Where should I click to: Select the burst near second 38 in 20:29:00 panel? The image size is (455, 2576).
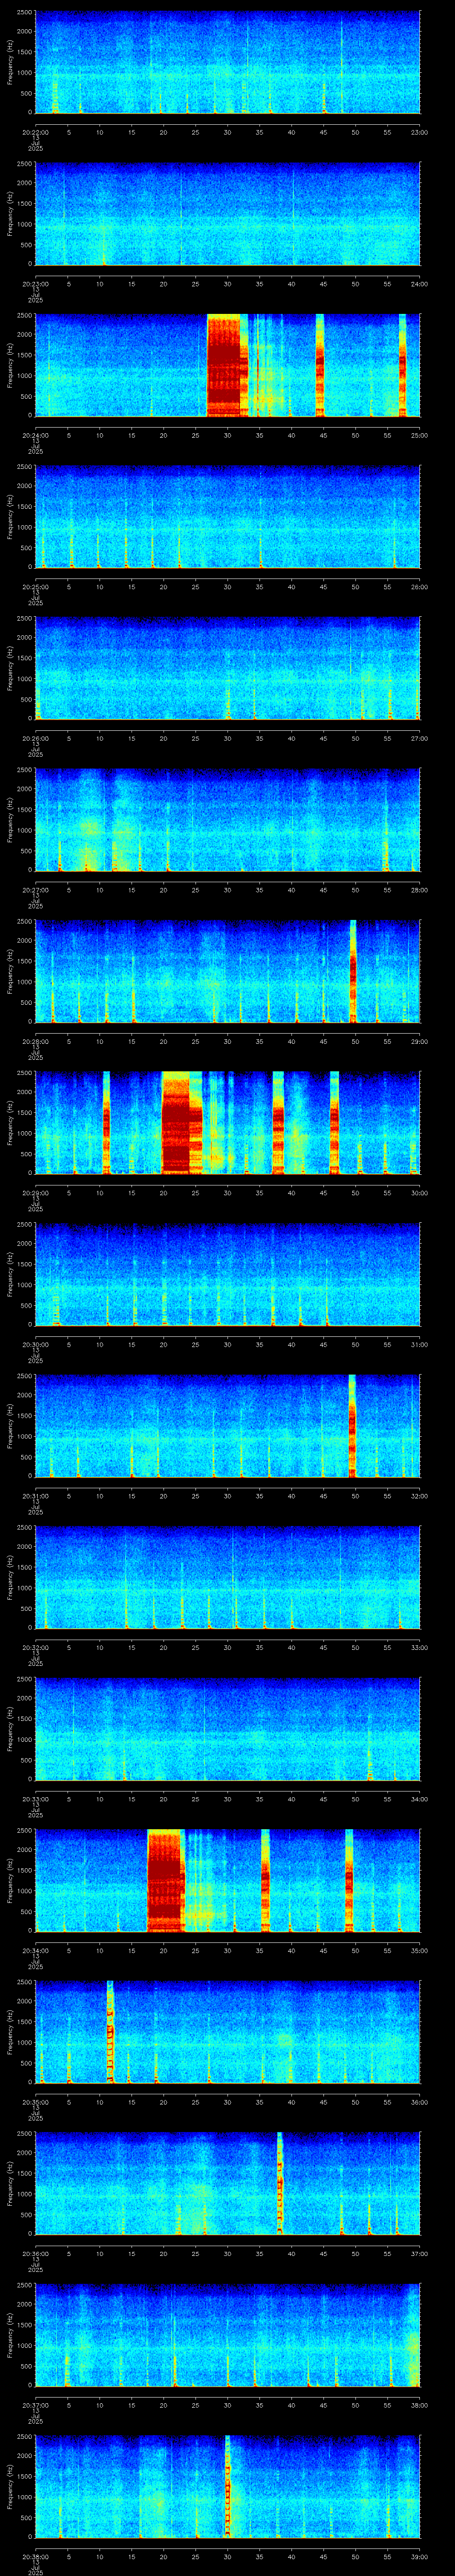(x=278, y=1123)
